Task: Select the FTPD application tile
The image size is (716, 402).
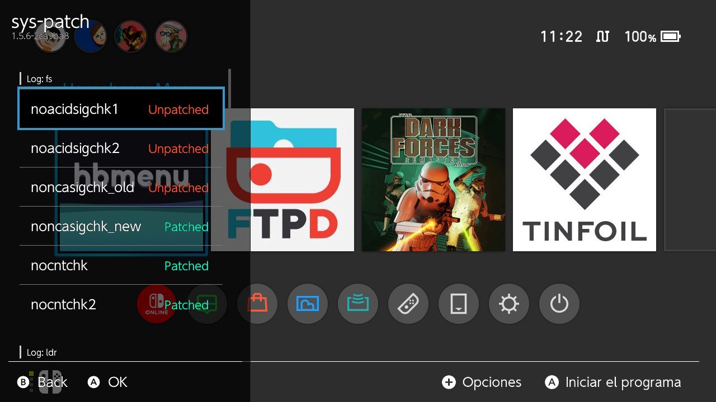Action: (x=282, y=180)
